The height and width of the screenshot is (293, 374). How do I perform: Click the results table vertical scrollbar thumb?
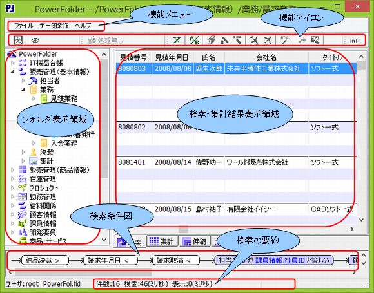362,66
